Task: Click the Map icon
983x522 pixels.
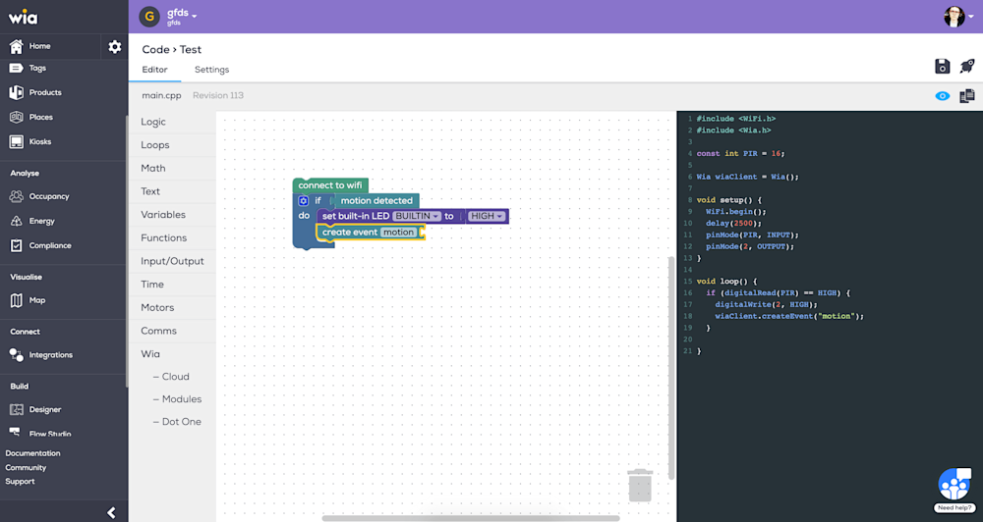Action: coord(17,300)
